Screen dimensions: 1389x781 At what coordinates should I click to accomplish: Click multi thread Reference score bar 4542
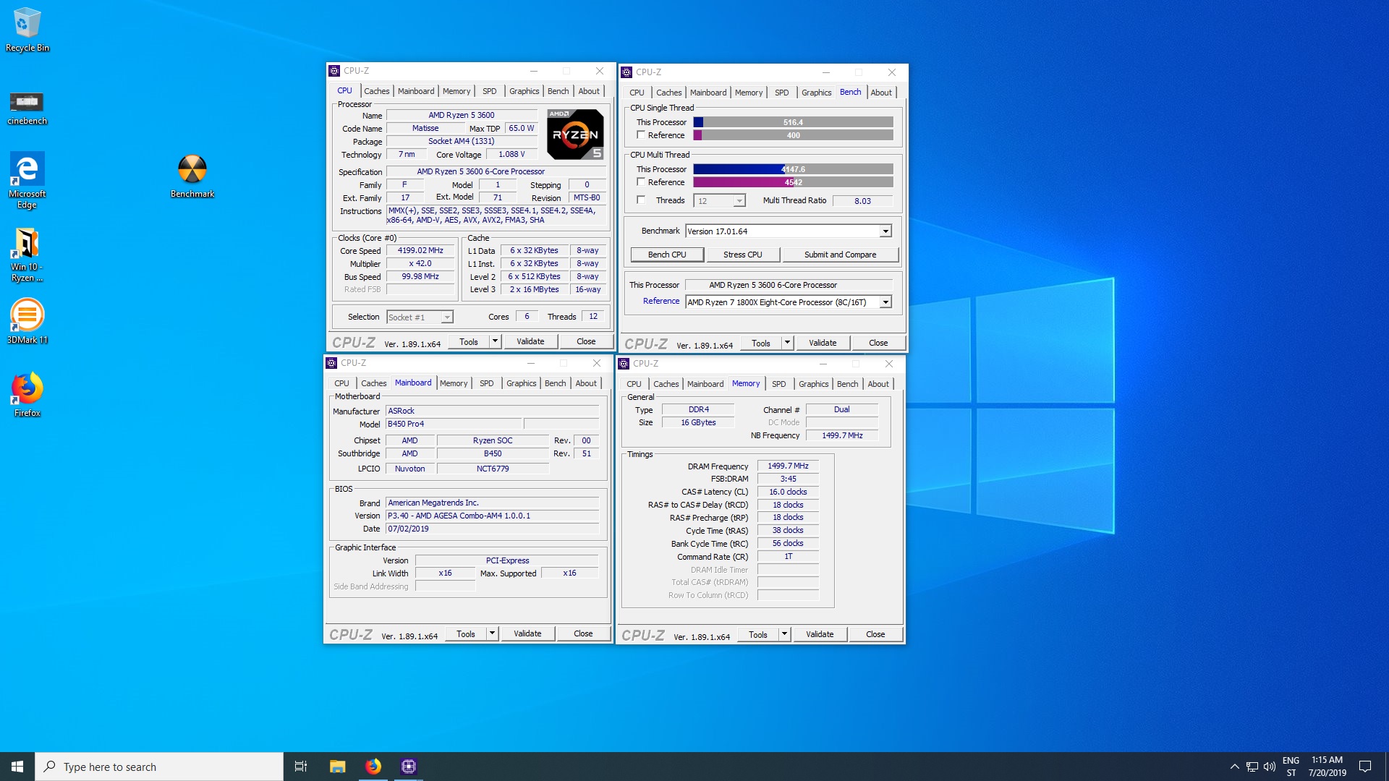pyautogui.click(x=793, y=182)
